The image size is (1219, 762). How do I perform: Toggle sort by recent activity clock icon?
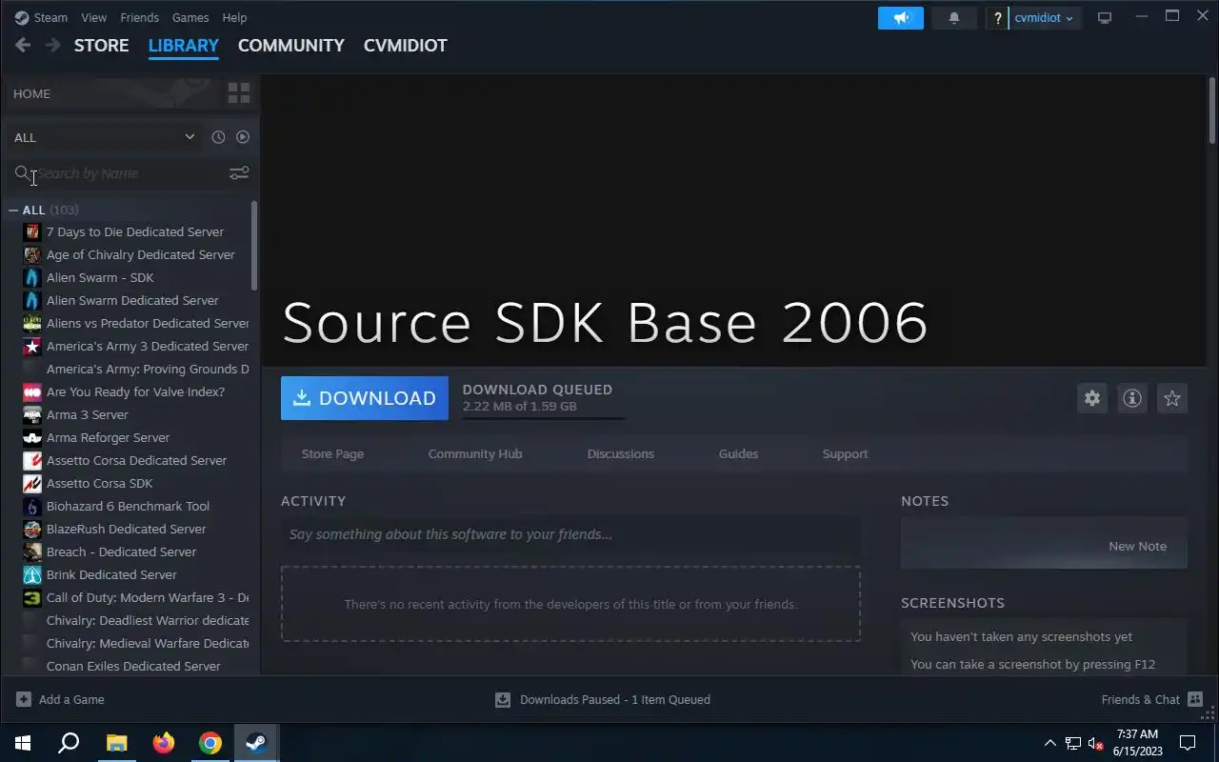pos(218,137)
